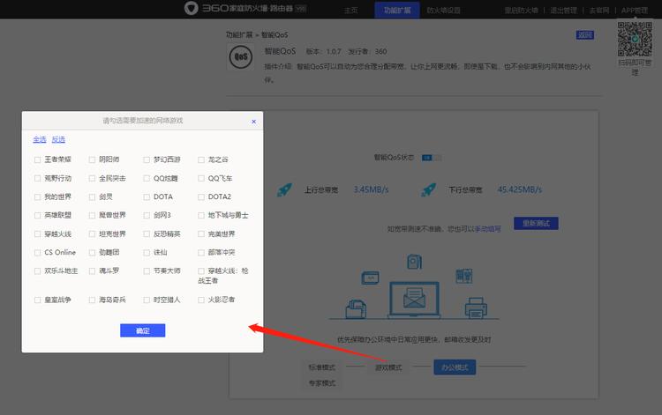The width and height of the screenshot is (662, 415).
Task: Check the 节奏大师 checkbox
Action: click(147, 270)
